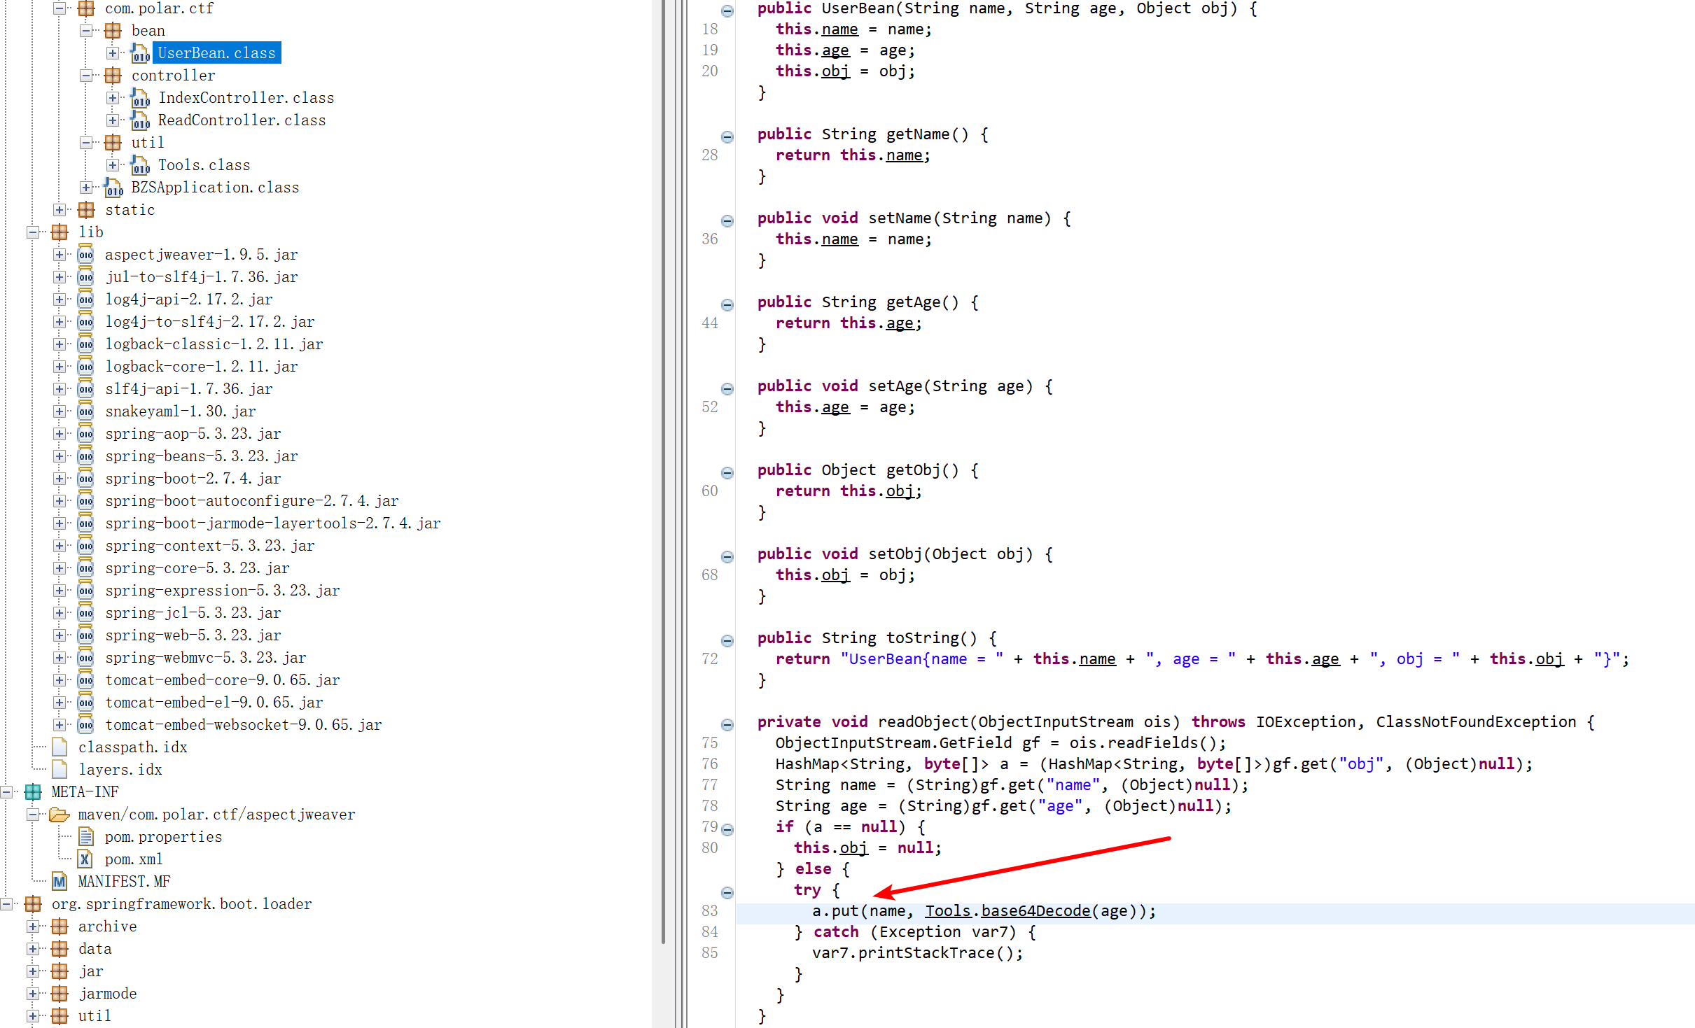Fold the toString method in editor

click(727, 641)
